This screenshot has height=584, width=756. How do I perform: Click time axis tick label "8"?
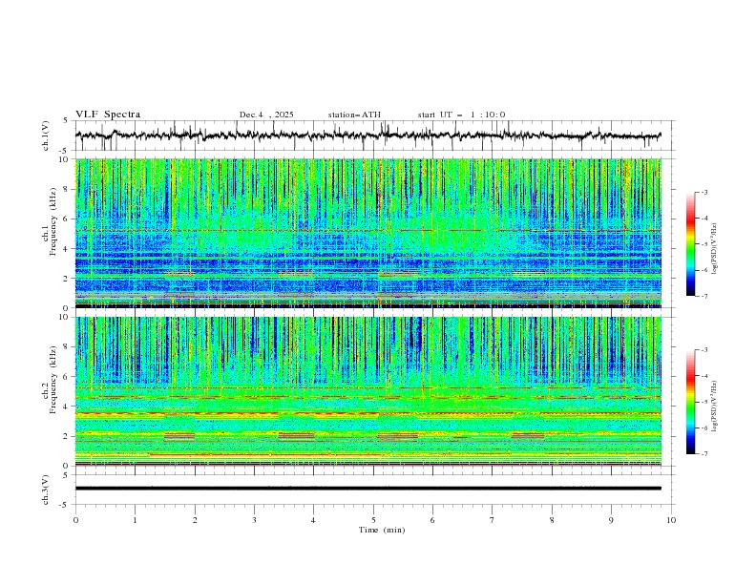[552, 520]
